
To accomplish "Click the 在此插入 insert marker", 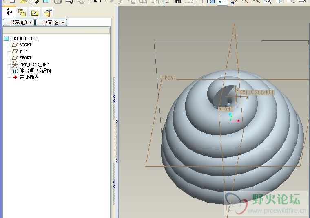I will tap(29, 77).
